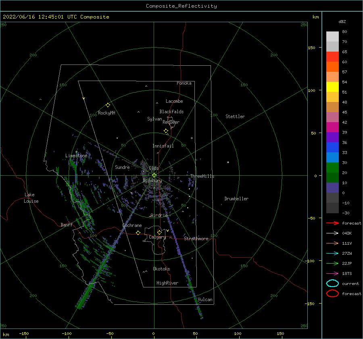The image size is (363, 339).
Task: Click the yellow 54-51 dBZ color band
Action: [332, 87]
